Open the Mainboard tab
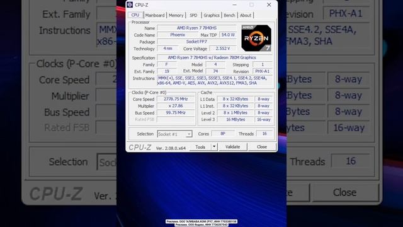 155,15
